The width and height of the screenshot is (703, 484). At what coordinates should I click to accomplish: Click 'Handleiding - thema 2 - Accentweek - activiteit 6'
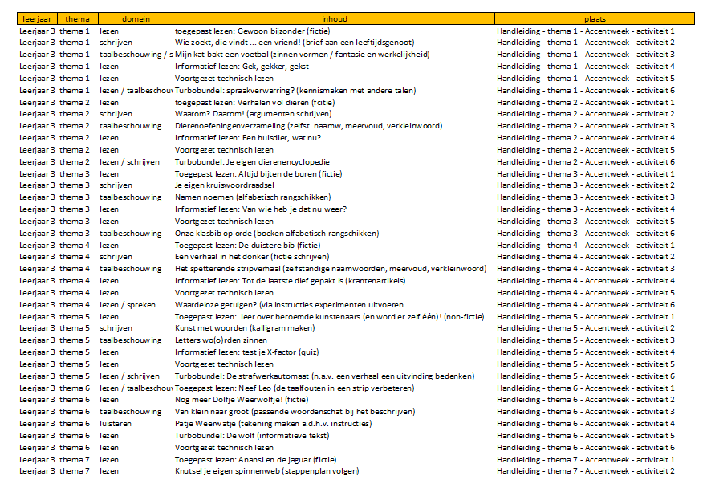pyautogui.click(x=586, y=162)
